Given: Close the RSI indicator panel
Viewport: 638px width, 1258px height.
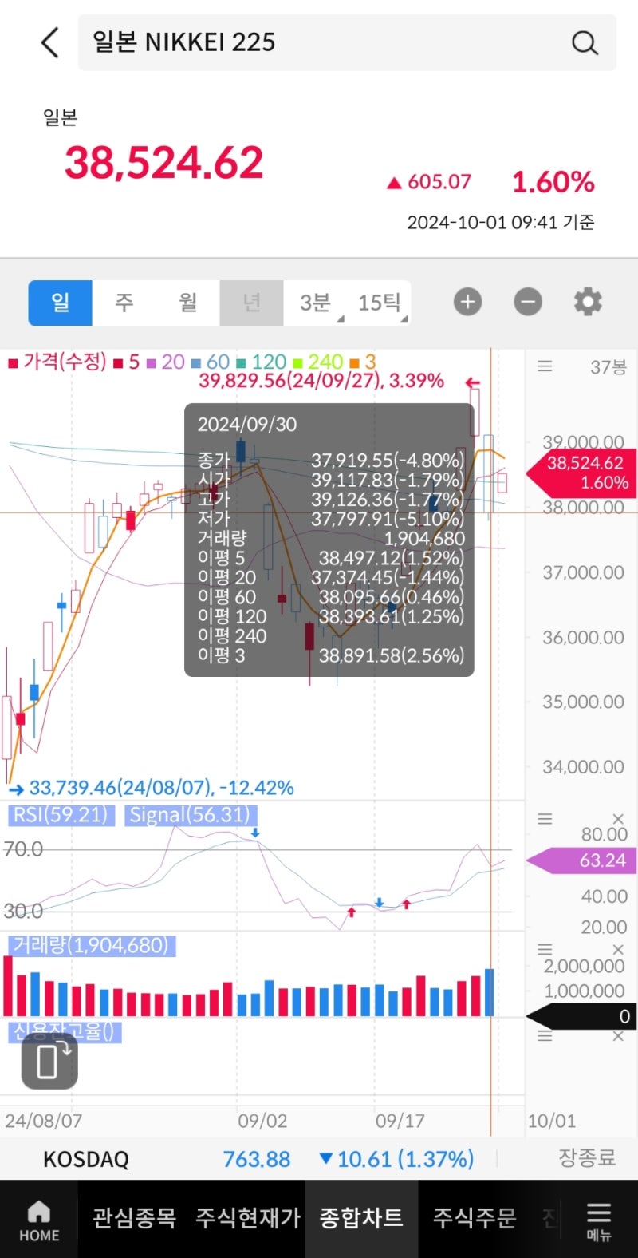Looking at the screenshot, I should click(x=617, y=818).
